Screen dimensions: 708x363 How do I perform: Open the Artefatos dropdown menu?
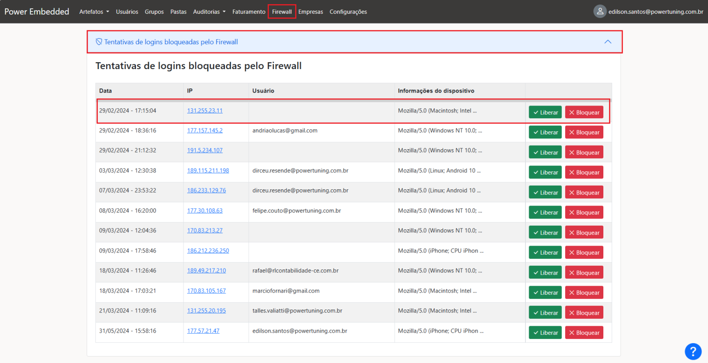[x=94, y=12]
